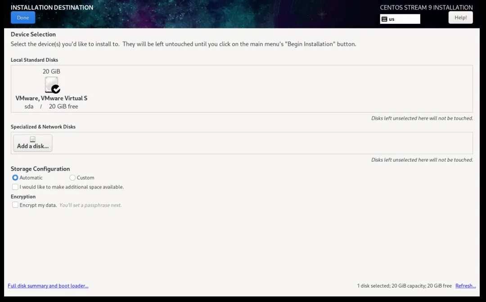Select the 20 GiB VMware virtual disk icon

point(51,85)
